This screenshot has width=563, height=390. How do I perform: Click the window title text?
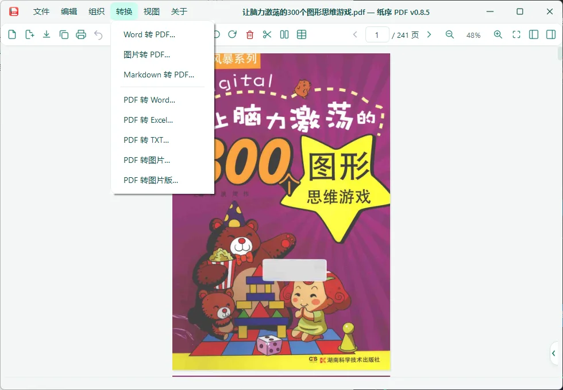pos(336,12)
